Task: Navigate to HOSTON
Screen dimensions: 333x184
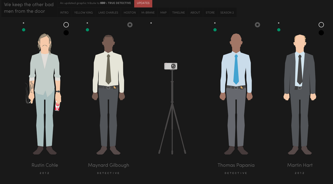Action: point(130,12)
